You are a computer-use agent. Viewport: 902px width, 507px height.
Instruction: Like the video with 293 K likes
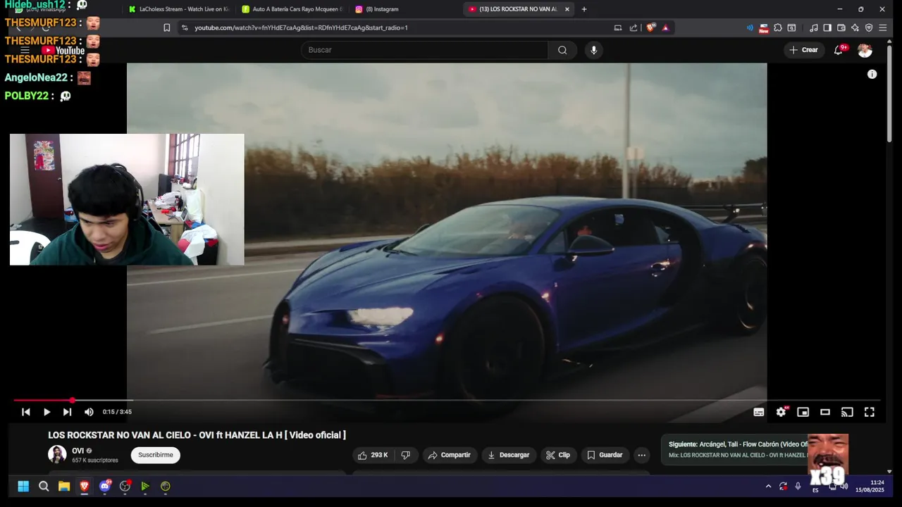coord(373,455)
